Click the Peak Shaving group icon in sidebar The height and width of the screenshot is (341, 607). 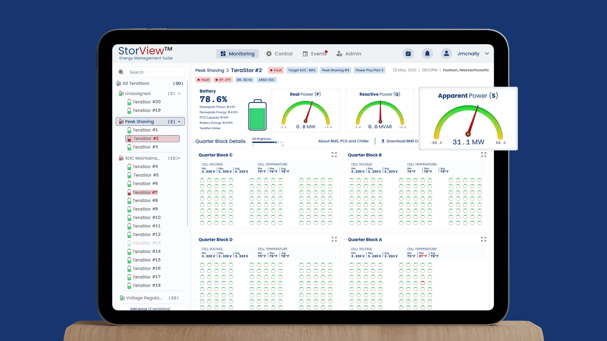(x=121, y=122)
